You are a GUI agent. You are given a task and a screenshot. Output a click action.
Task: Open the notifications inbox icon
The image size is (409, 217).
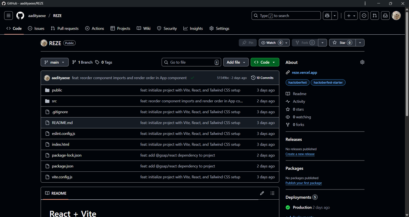tap(385, 16)
